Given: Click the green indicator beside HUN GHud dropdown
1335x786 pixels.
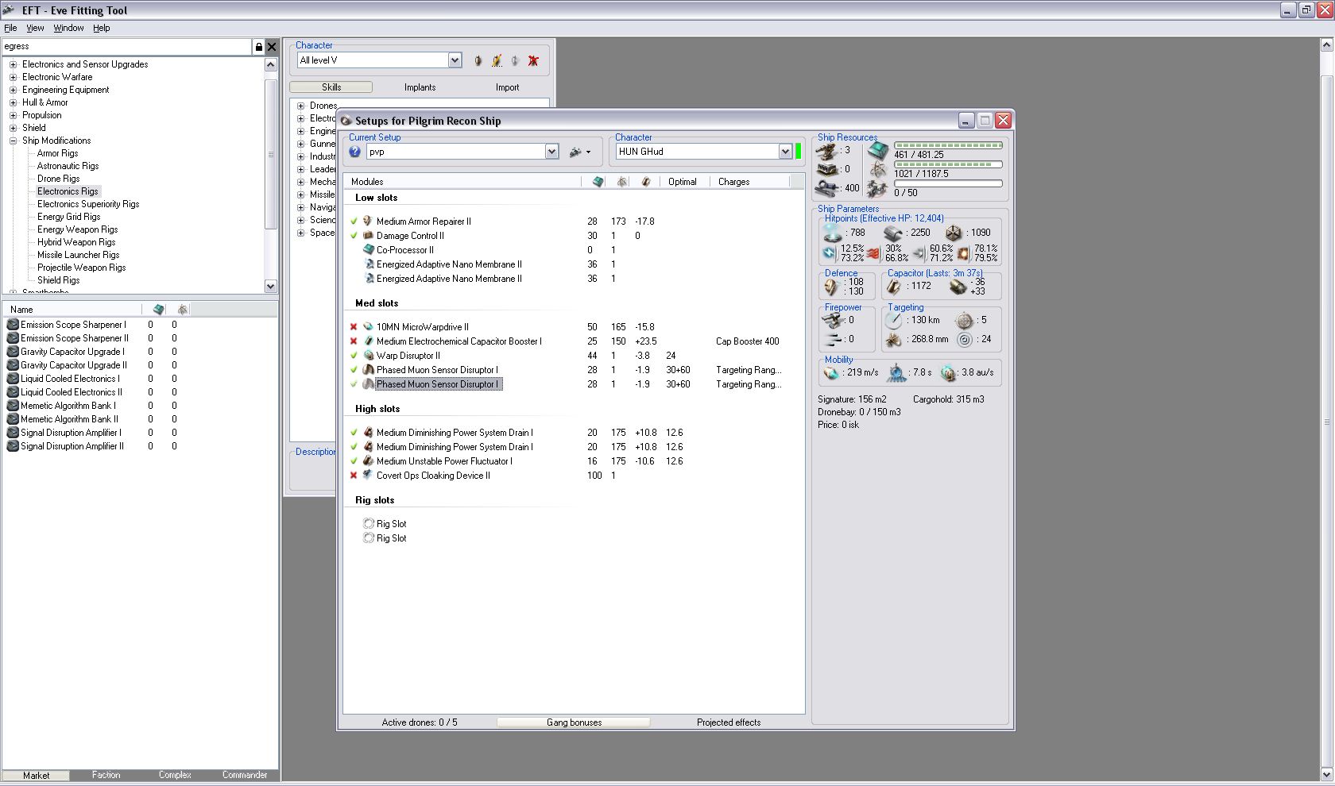Looking at the screenshot, I should pyautogui.click(x=798, y=152).
